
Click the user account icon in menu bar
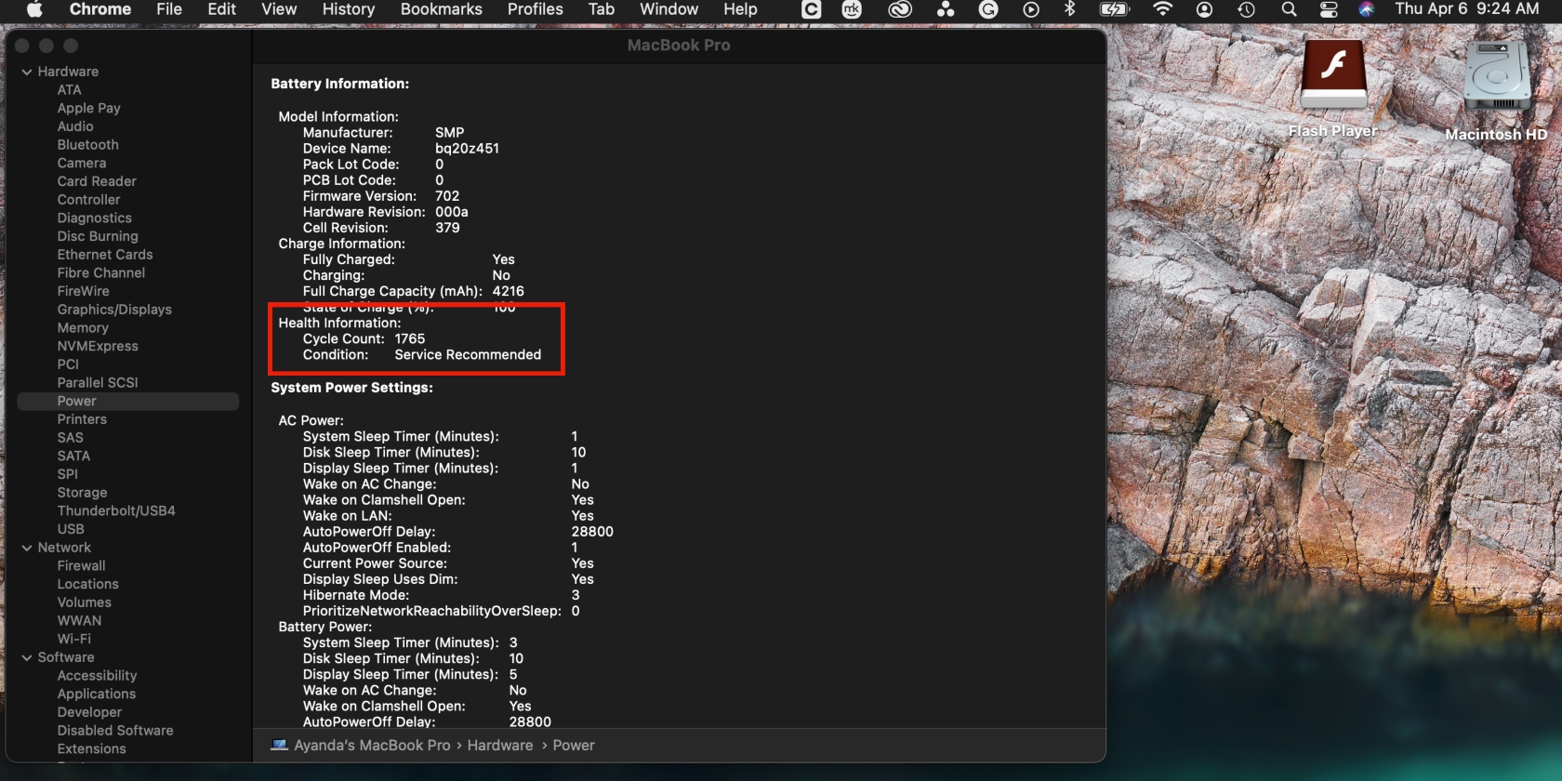click(1204, 9)
